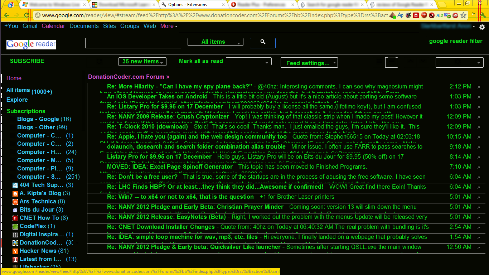This screenshot has height=275, width=489.
Task: Open the view options dropdown at far right of toolbar
Action: (460, 63)
